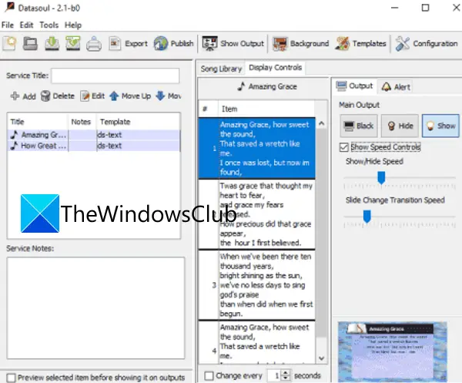This screenshot has height=383, width=462.
Task: Click the Notes column header
Action: click(82, 122)
